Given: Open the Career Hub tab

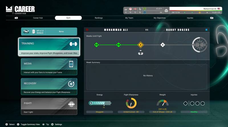Looking at the screenshot, I should (38, 18).
